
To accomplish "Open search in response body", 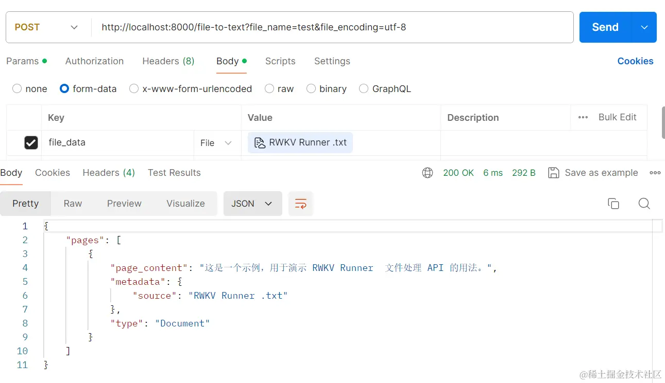I will 644,204.
